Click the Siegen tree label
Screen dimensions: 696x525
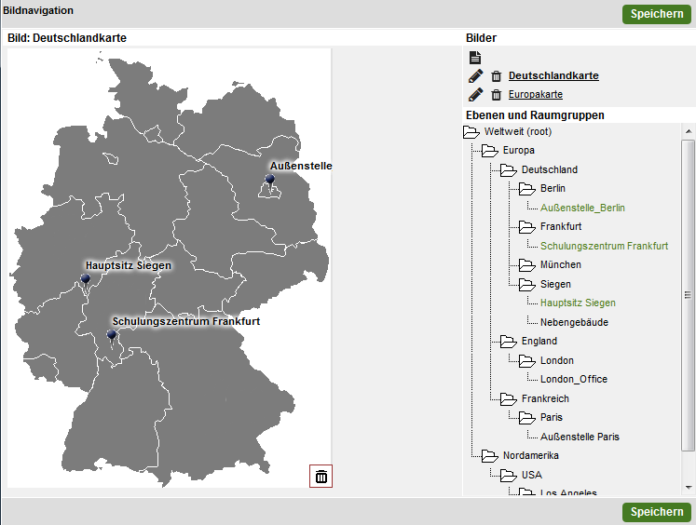pos(555,284)
